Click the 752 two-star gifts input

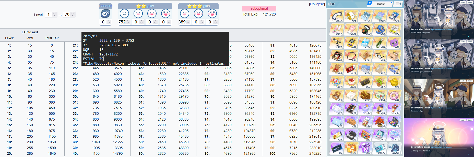click(x=124, y=22)
